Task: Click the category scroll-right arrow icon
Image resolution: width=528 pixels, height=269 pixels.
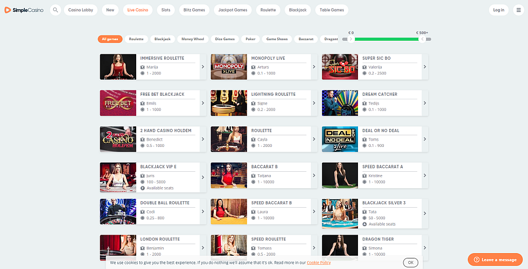Action: [351, 39]
